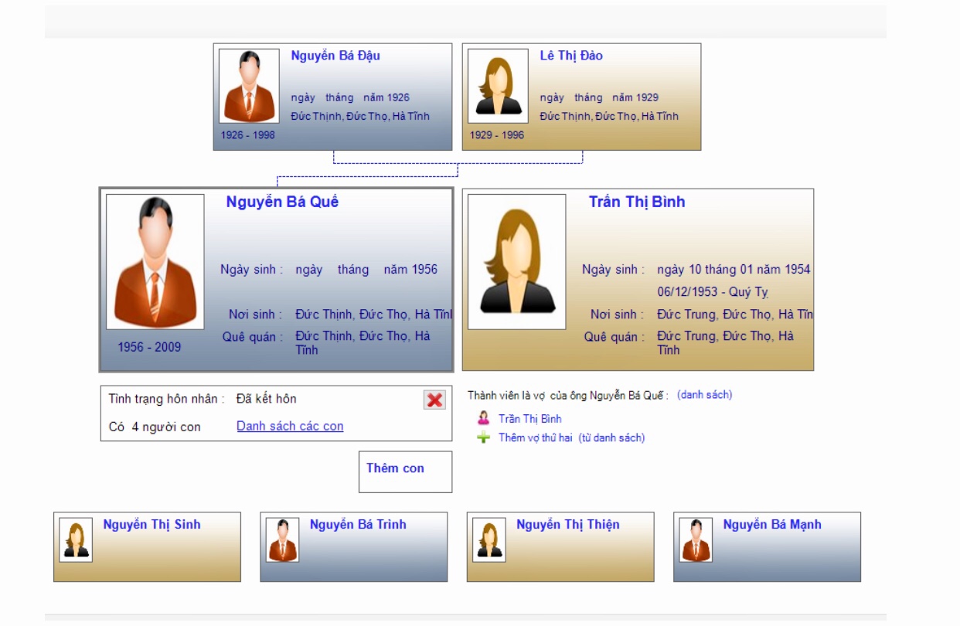Viewport: 960px width, 626px height.
Task: Open child Nguyễn Bá Trình's name link
Action: click(358, 525)
